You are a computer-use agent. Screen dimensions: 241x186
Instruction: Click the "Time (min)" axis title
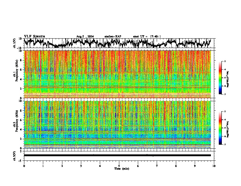pyautogui.click(x=122, y=169)
